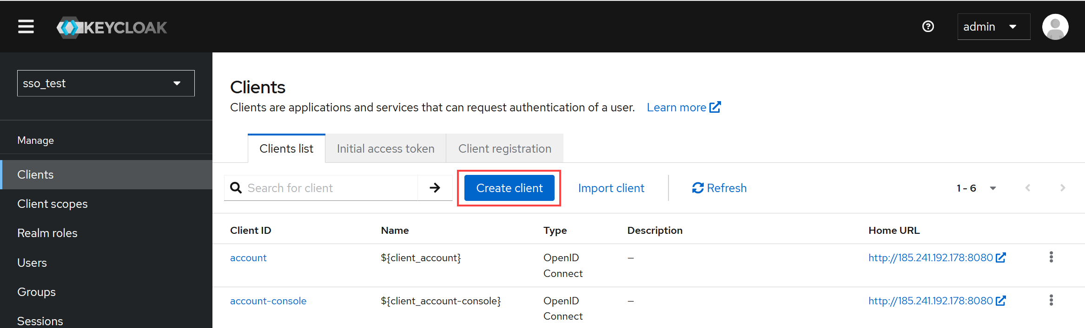Refresh the clients list

[x=719, y=188]
